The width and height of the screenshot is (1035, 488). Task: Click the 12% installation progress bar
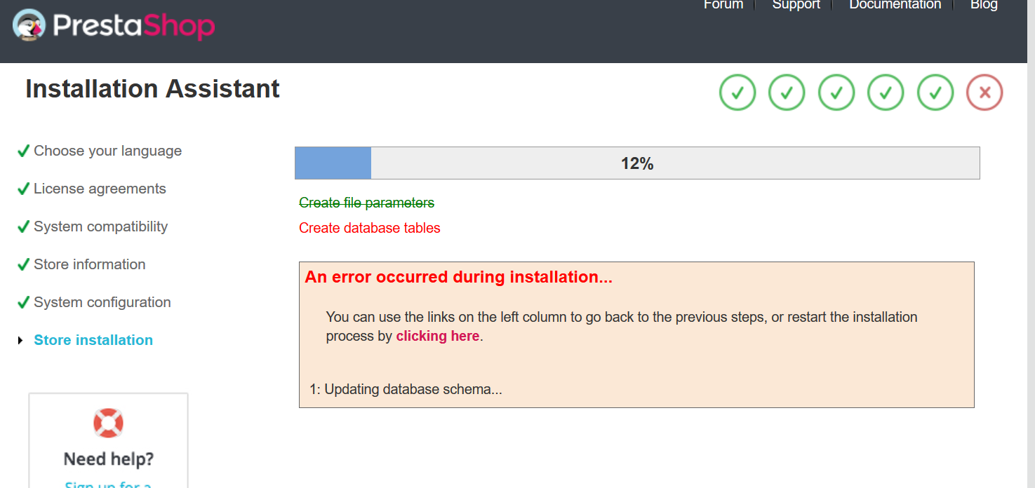637,163
